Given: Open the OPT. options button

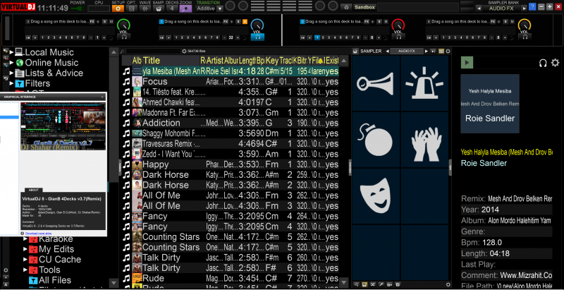Looking at the screenshot, I should (132, 8).
